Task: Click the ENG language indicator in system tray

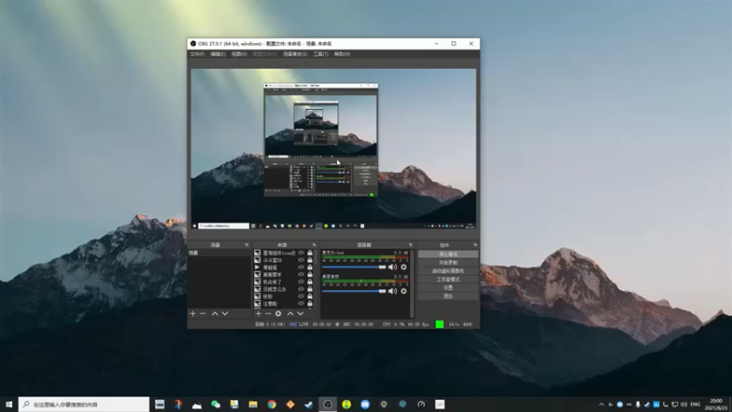Action: click(x=695, y=404)
